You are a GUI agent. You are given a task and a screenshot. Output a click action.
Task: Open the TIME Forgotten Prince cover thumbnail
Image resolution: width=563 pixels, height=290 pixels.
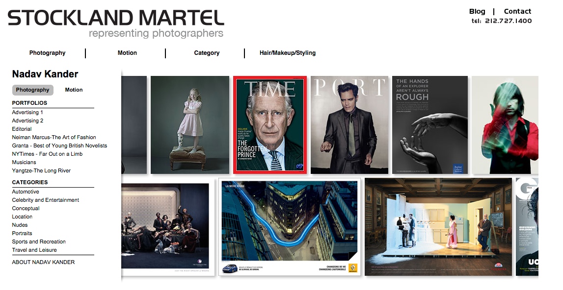point(270,125)
